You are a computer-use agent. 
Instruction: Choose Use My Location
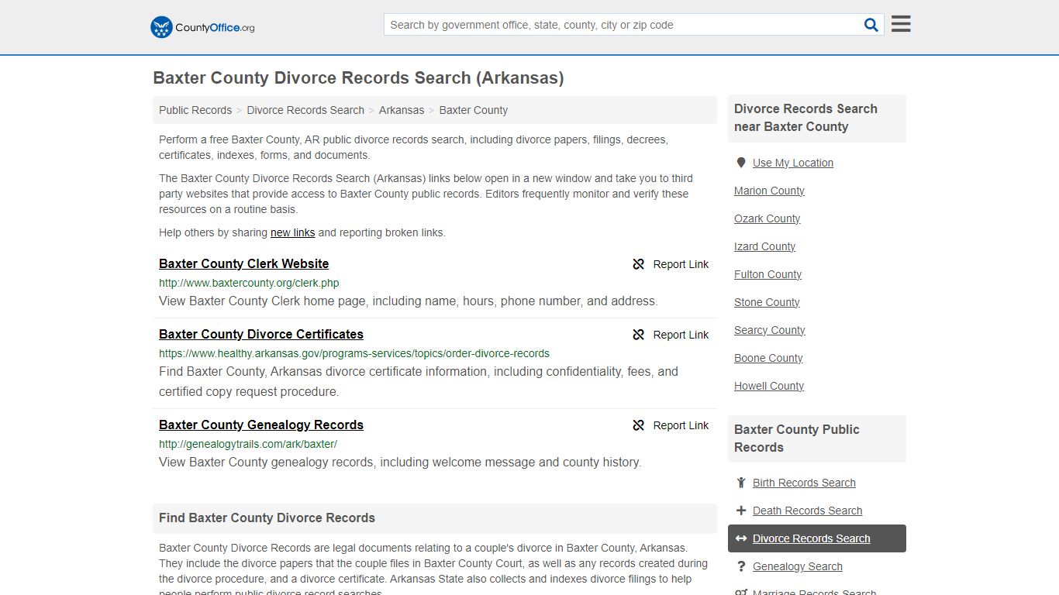793,163
